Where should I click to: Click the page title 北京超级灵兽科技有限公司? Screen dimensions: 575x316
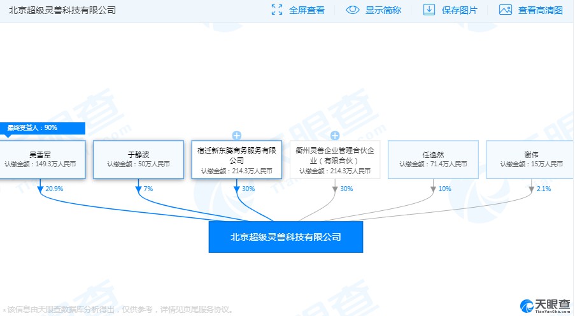tap(62, 10)
